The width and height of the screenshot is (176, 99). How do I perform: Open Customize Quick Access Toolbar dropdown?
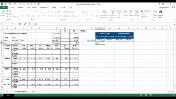point(42,4)
